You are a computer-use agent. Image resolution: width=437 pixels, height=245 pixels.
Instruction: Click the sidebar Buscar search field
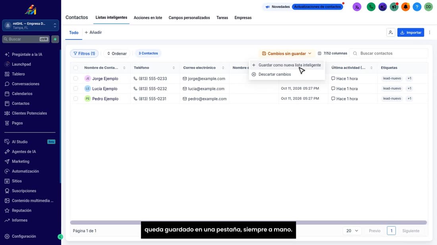point(26,39)
